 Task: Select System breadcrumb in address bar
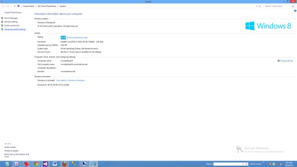coord(63,6)
